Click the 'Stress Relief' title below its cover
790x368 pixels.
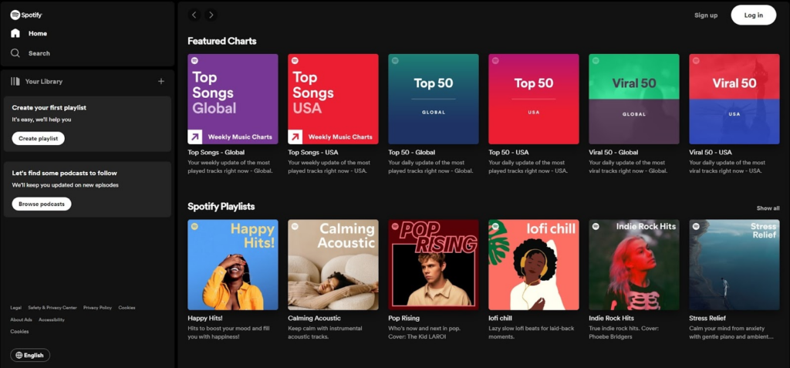[707, 318]
